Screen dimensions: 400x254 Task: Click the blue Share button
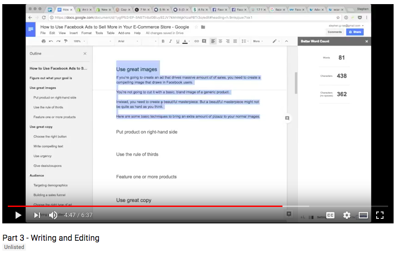point(355,32)
